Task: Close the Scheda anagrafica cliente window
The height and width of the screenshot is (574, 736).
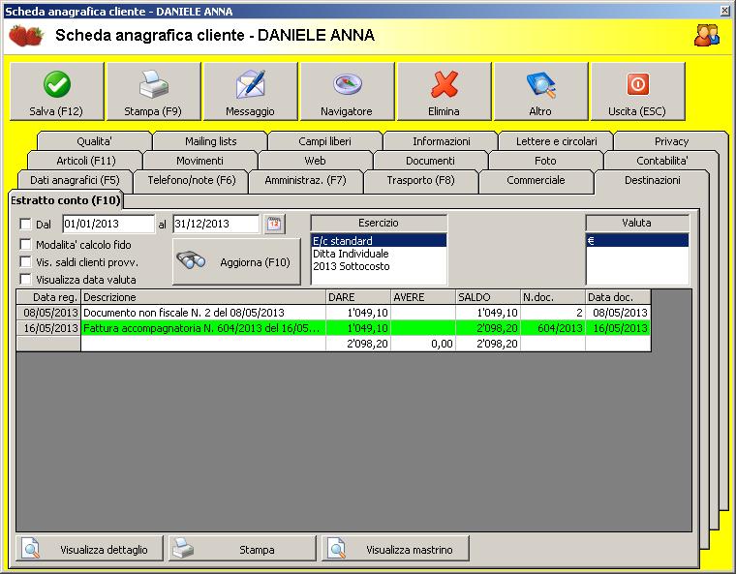Action: click(725, 11)
